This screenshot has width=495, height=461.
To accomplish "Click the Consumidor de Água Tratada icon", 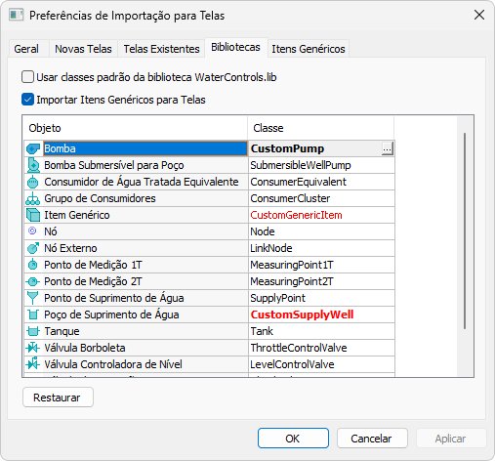I will [33, 182].
